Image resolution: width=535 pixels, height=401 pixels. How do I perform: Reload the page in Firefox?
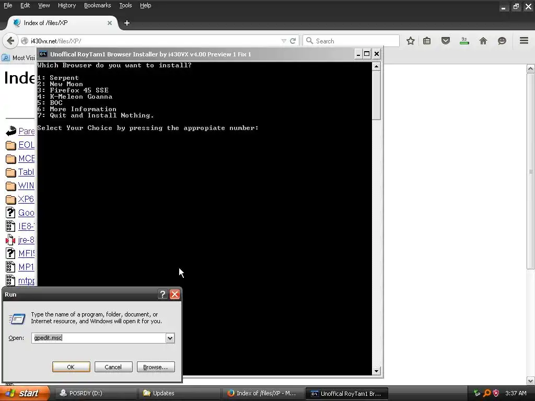(293, 41)
